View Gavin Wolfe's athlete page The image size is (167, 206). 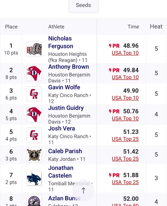(x=64, y=87)
